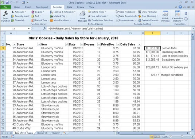The height and width of the screenshot is (139, 195).
Task: Click the Save icon in the quick access toolbar
Action: click(7, 2)
